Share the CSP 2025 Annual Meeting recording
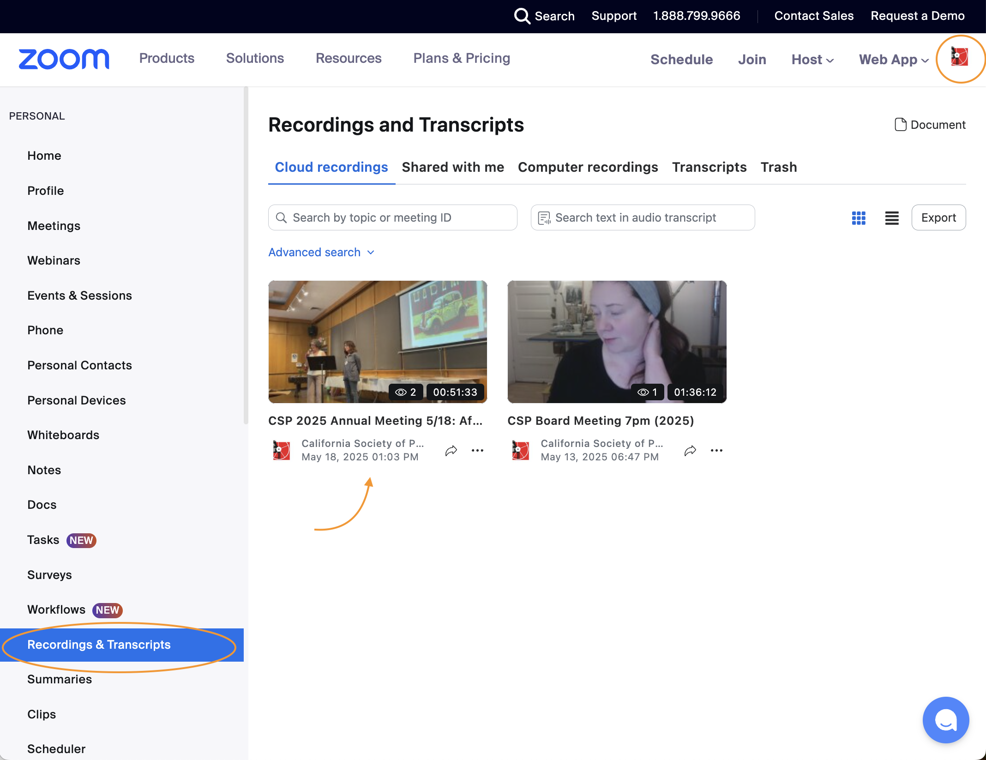 point(451,450)
